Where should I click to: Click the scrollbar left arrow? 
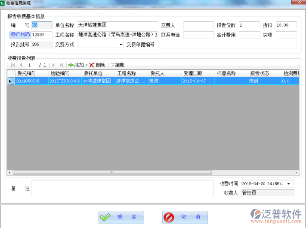(9, 173)
